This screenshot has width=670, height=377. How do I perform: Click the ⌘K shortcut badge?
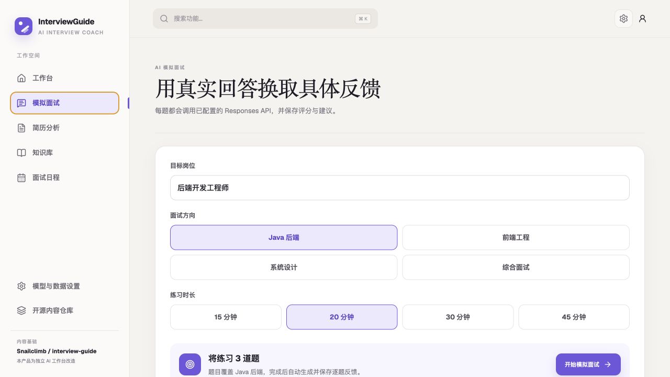click(363, 19)
